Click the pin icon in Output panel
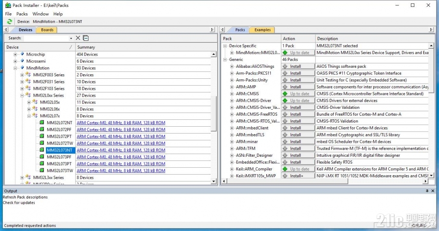439x231 pixels. click(x=427, y=191)
